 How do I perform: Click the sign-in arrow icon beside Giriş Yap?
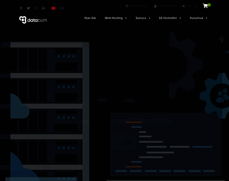point(184,6)
